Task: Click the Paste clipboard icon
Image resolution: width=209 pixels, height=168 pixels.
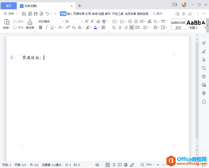Action: [x=7, y=22]
